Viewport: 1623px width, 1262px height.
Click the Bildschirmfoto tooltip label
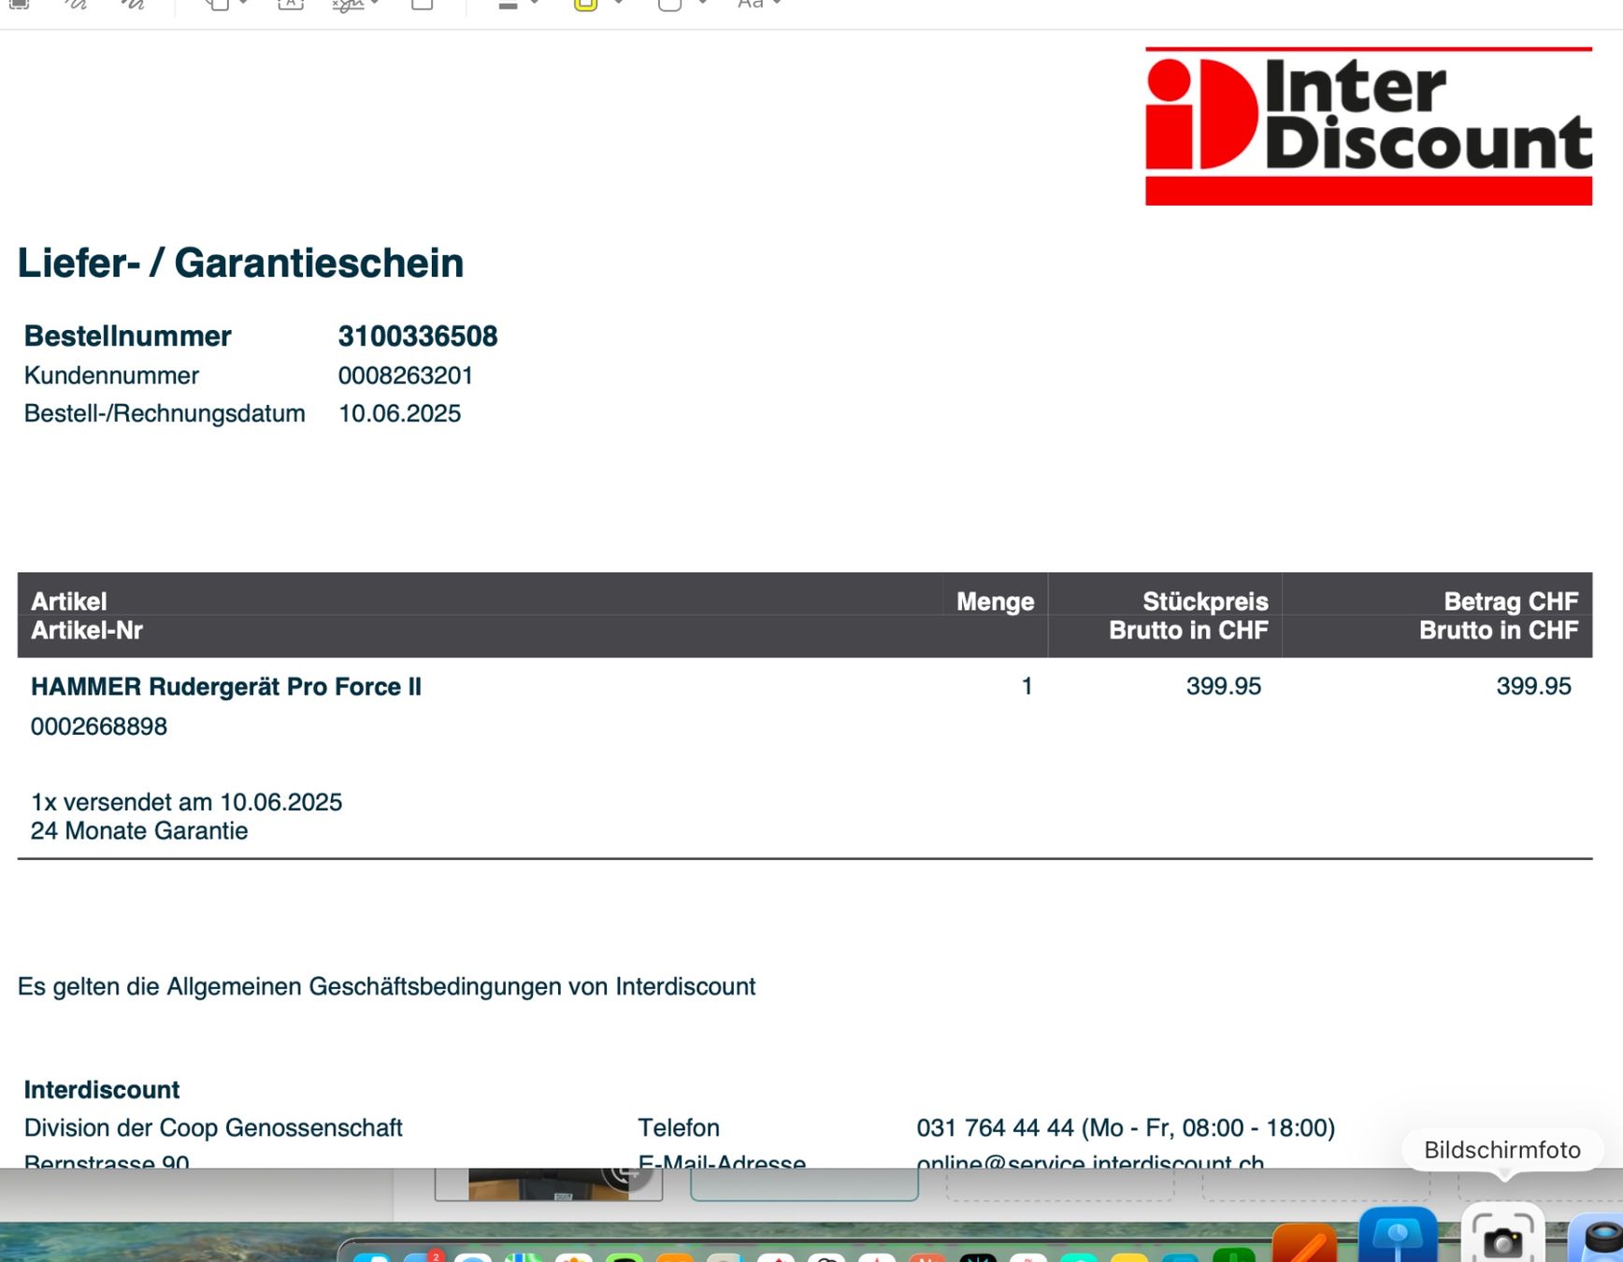pos(1502,1150)
